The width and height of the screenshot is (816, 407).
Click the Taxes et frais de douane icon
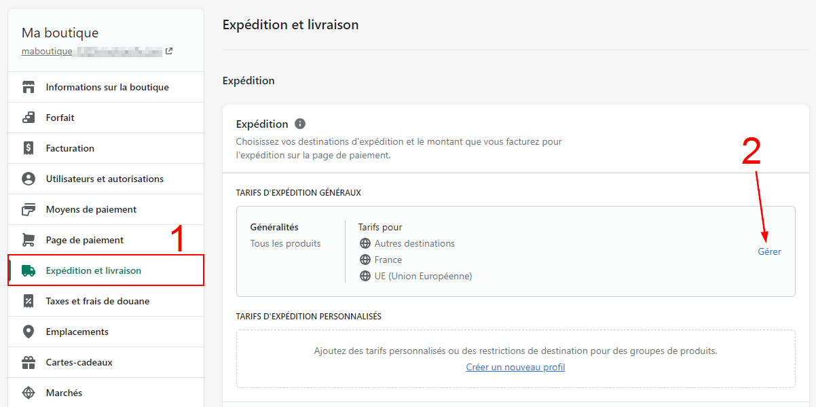pos(29,301)
